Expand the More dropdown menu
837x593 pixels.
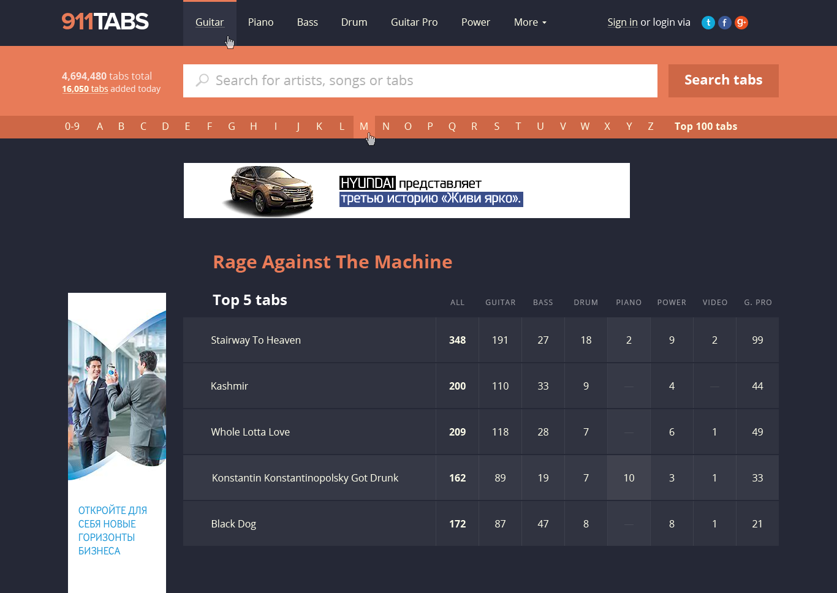[530, 23]
